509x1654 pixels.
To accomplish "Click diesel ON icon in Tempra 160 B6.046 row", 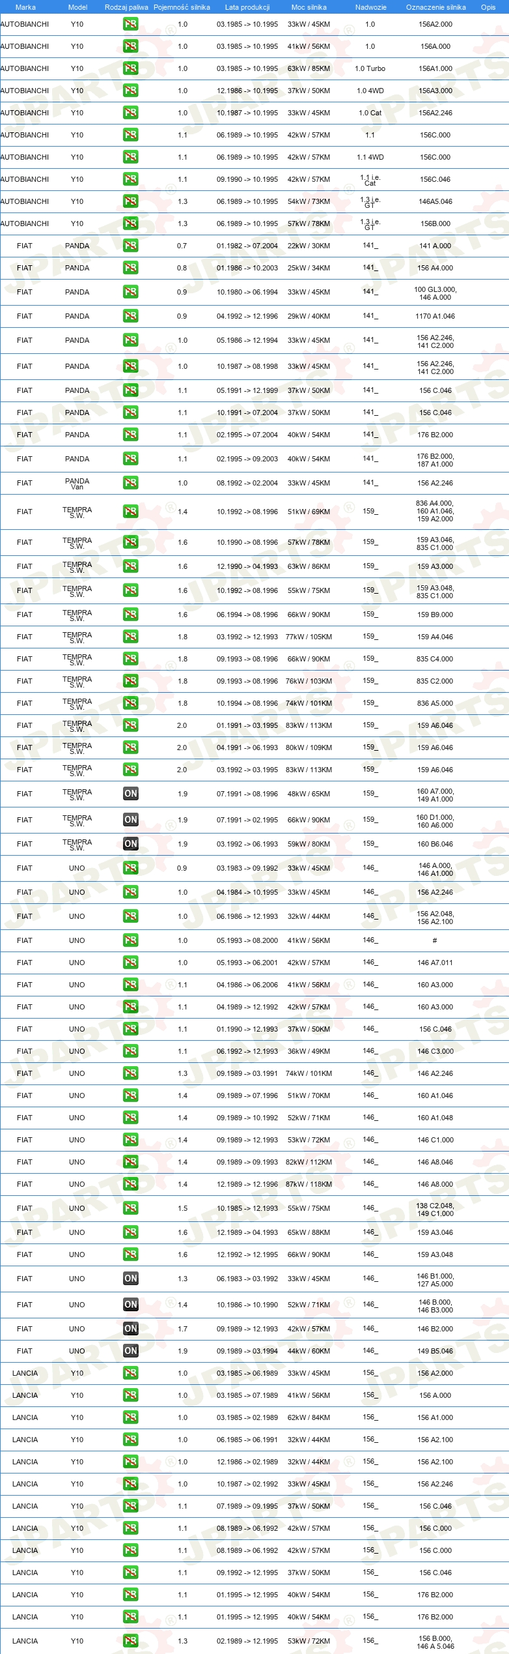I will (x=130, y=844).
